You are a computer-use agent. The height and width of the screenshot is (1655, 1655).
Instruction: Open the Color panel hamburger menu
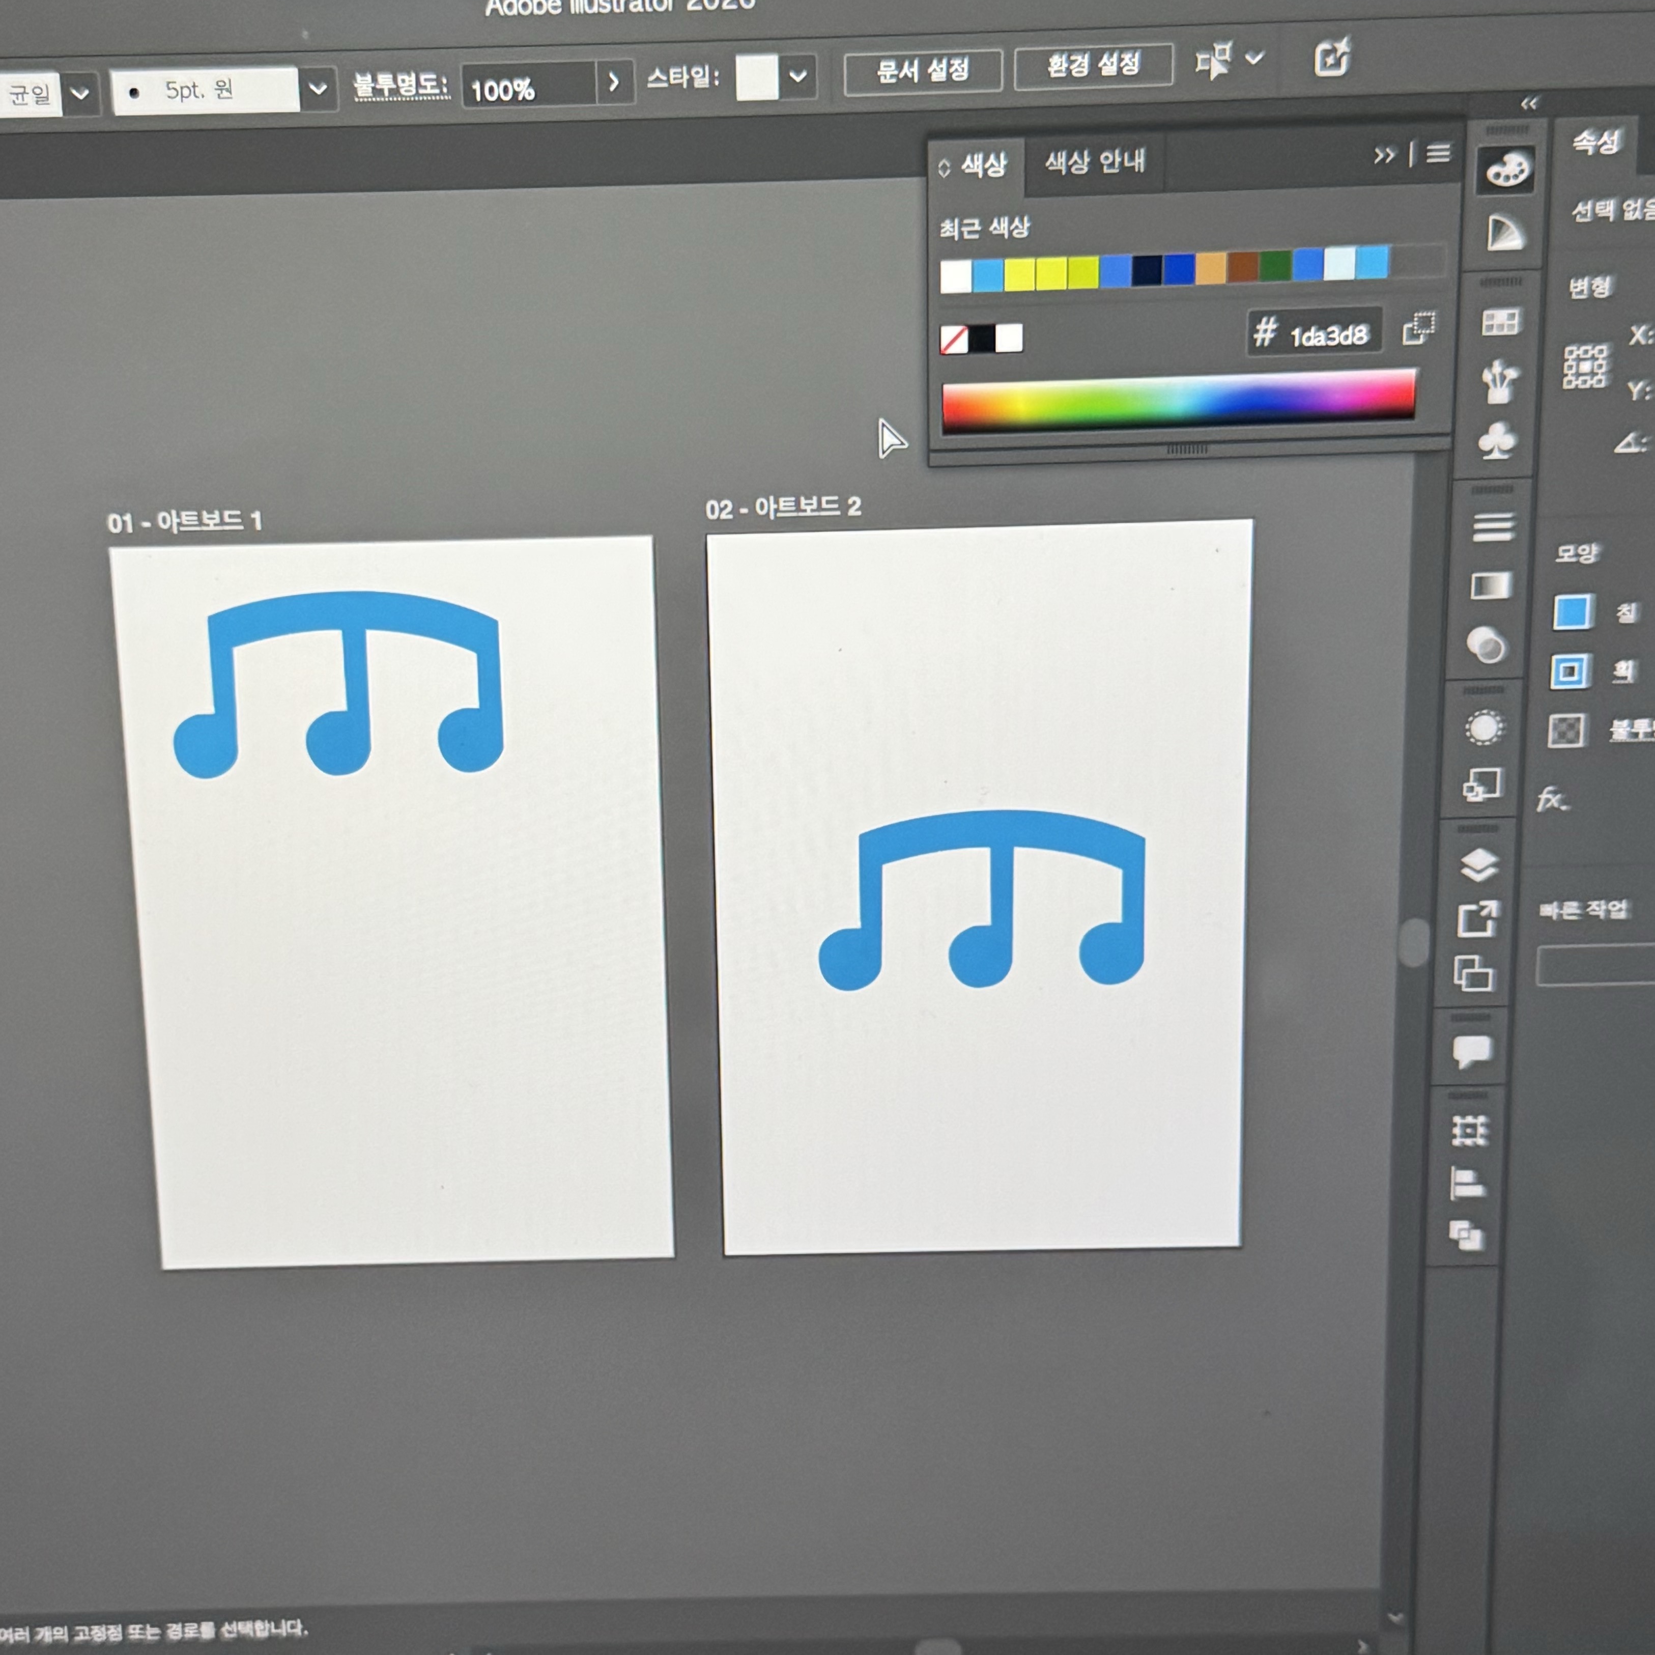tap(1438, 153)
